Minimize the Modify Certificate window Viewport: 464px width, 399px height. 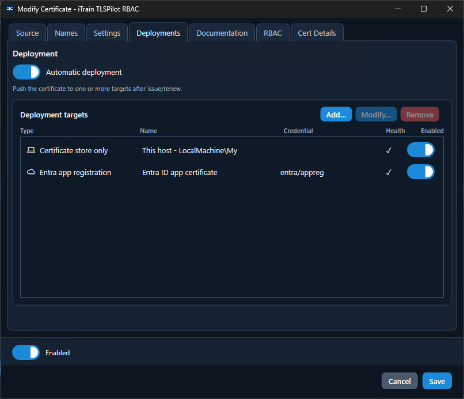click(x=398, y=9)
